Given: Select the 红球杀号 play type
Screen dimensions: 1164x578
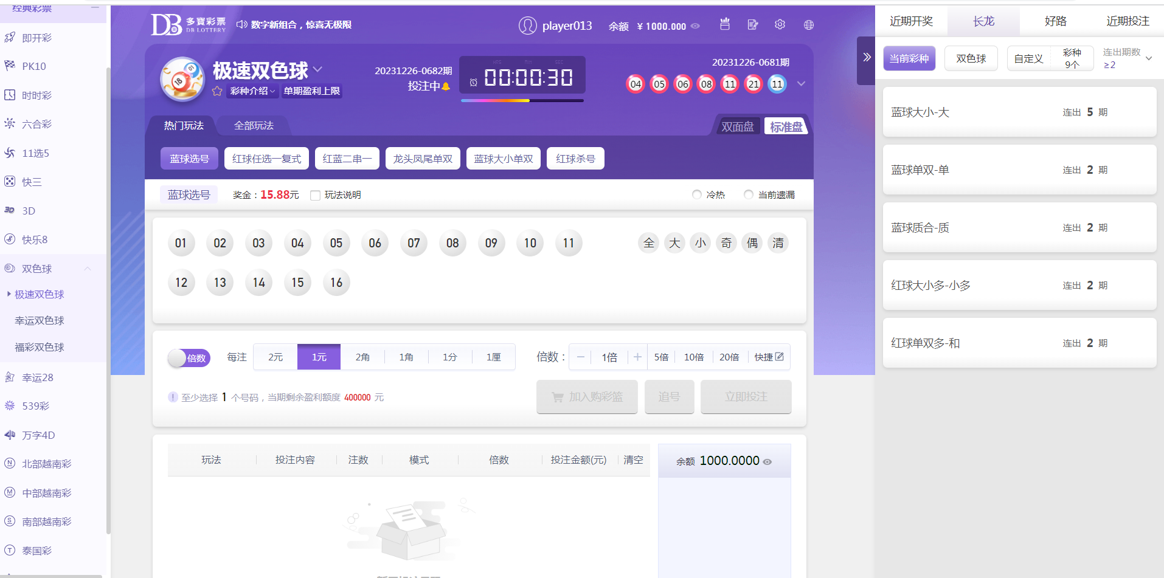Looking at the screenshot, I should tap(575, 159).
